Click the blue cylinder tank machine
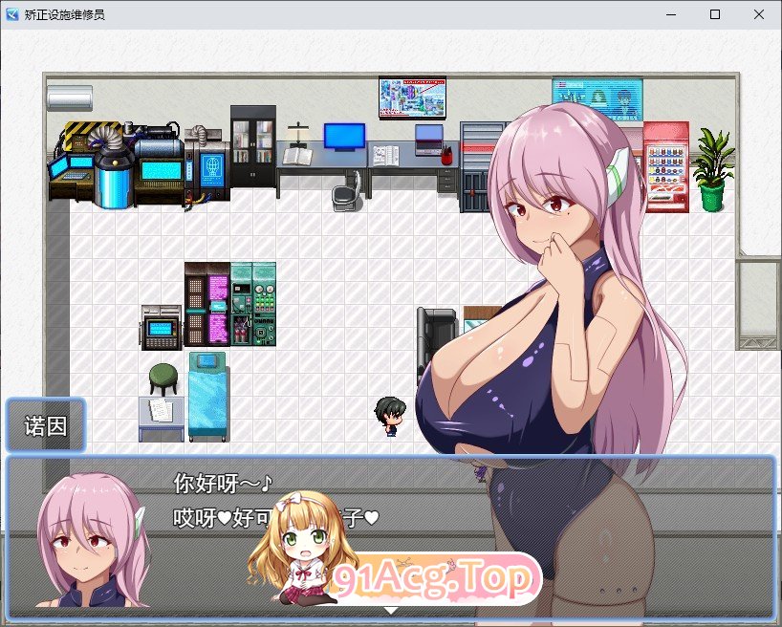782x627 pixels. [115, 177]
